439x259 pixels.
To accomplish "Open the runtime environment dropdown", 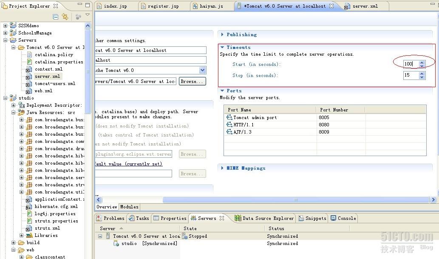I will click(x=202, y=70).
